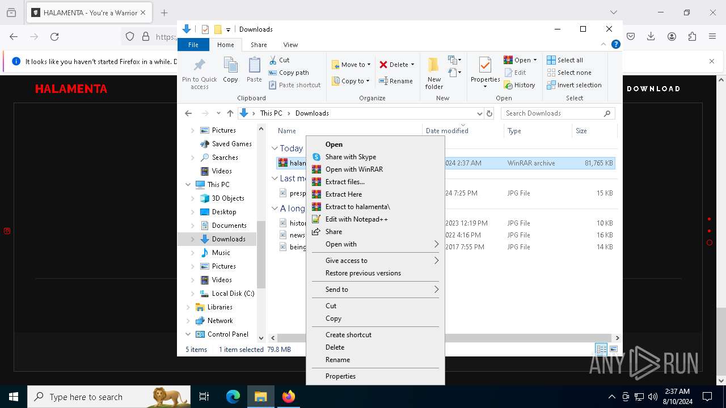Click Paste shortcut in the ribbon
Screen dimensions: 726x408
click(x=295, y=85)
